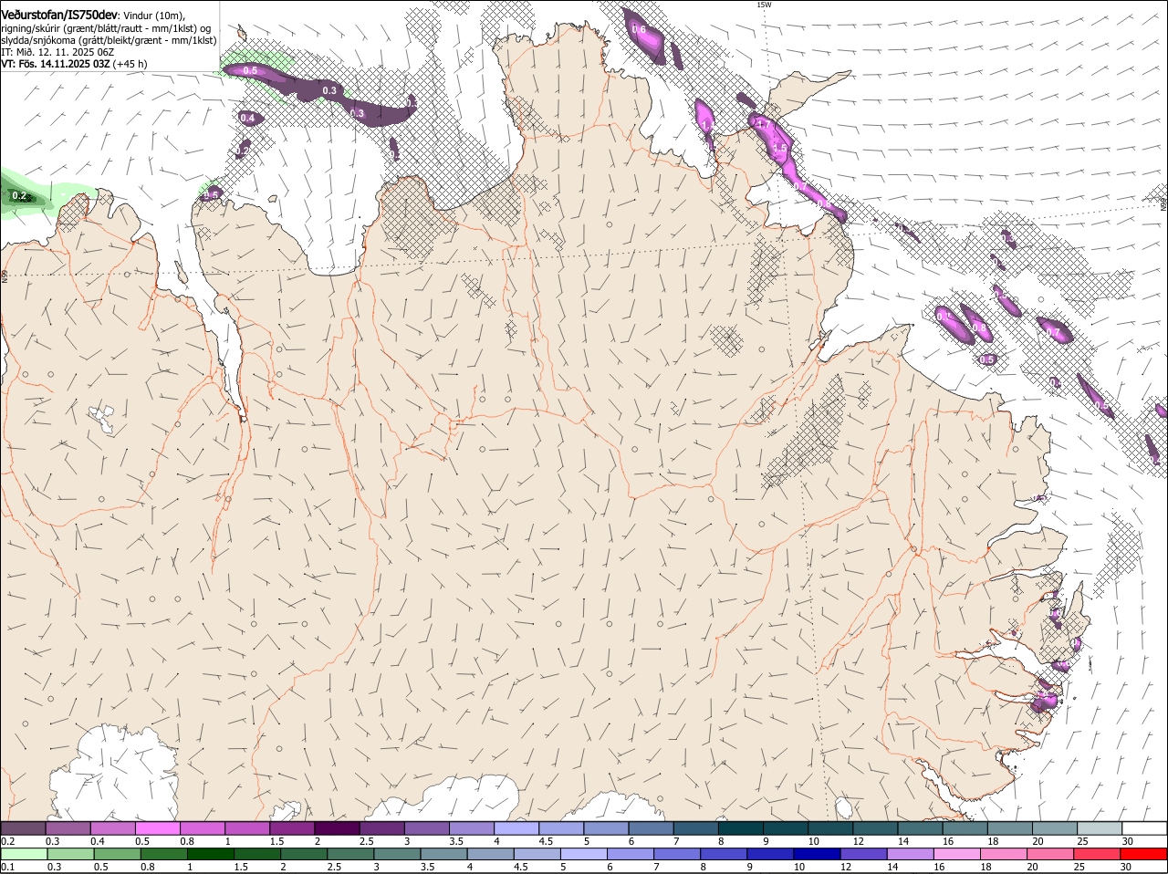The width and height of the screenshot is (1168, 874).
Task: Click the 25 label in the lower legend row
Action: [x=1079, y=867]
